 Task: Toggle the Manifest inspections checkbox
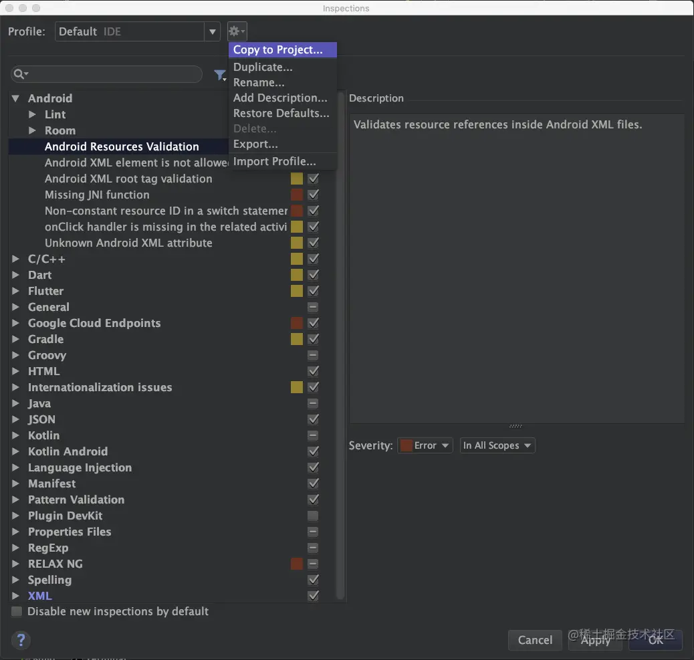pos(313,483)
